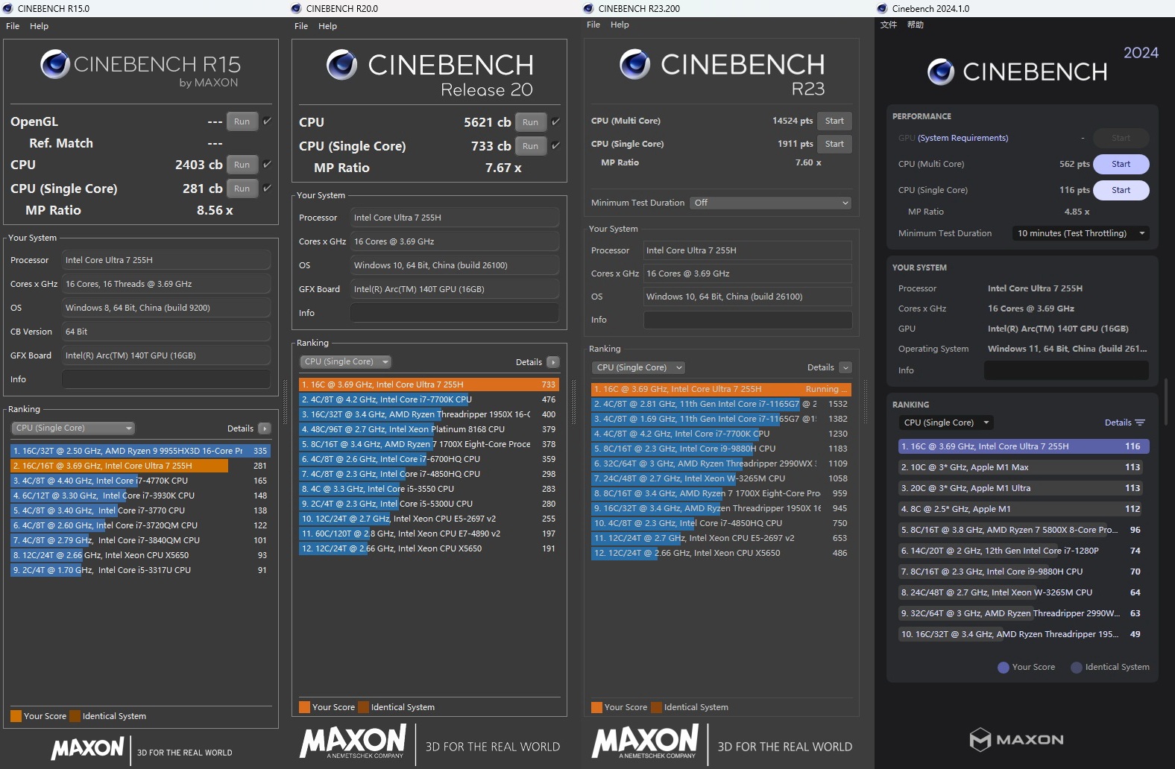Viewport: 1175px width, 769px height.
Task: Open 文件 menu in Cinebench 2024
Action: coord(889,25)
